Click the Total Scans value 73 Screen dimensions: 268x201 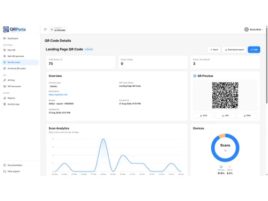51,64
